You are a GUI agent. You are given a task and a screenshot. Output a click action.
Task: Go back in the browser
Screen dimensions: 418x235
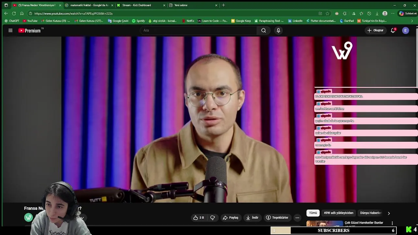point(6,13)
